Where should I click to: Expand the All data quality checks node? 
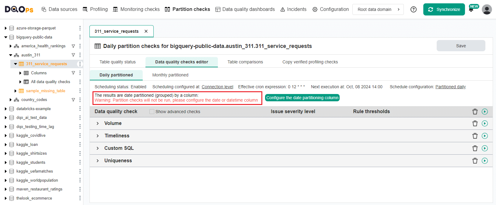tap(20, 82)
